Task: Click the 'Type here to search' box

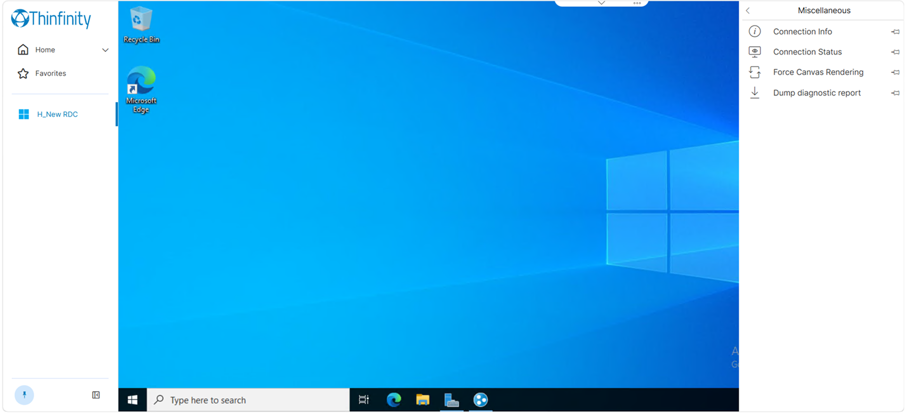Action: pos(248,400)
